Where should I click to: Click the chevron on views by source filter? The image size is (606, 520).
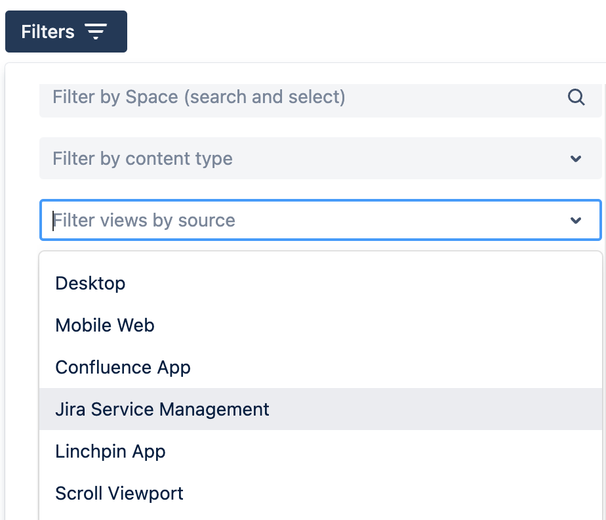pyautogui.click(x=575, y=220)
